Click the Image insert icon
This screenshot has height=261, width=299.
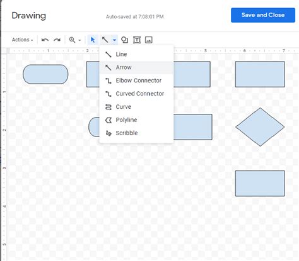[x=149, y=40]
